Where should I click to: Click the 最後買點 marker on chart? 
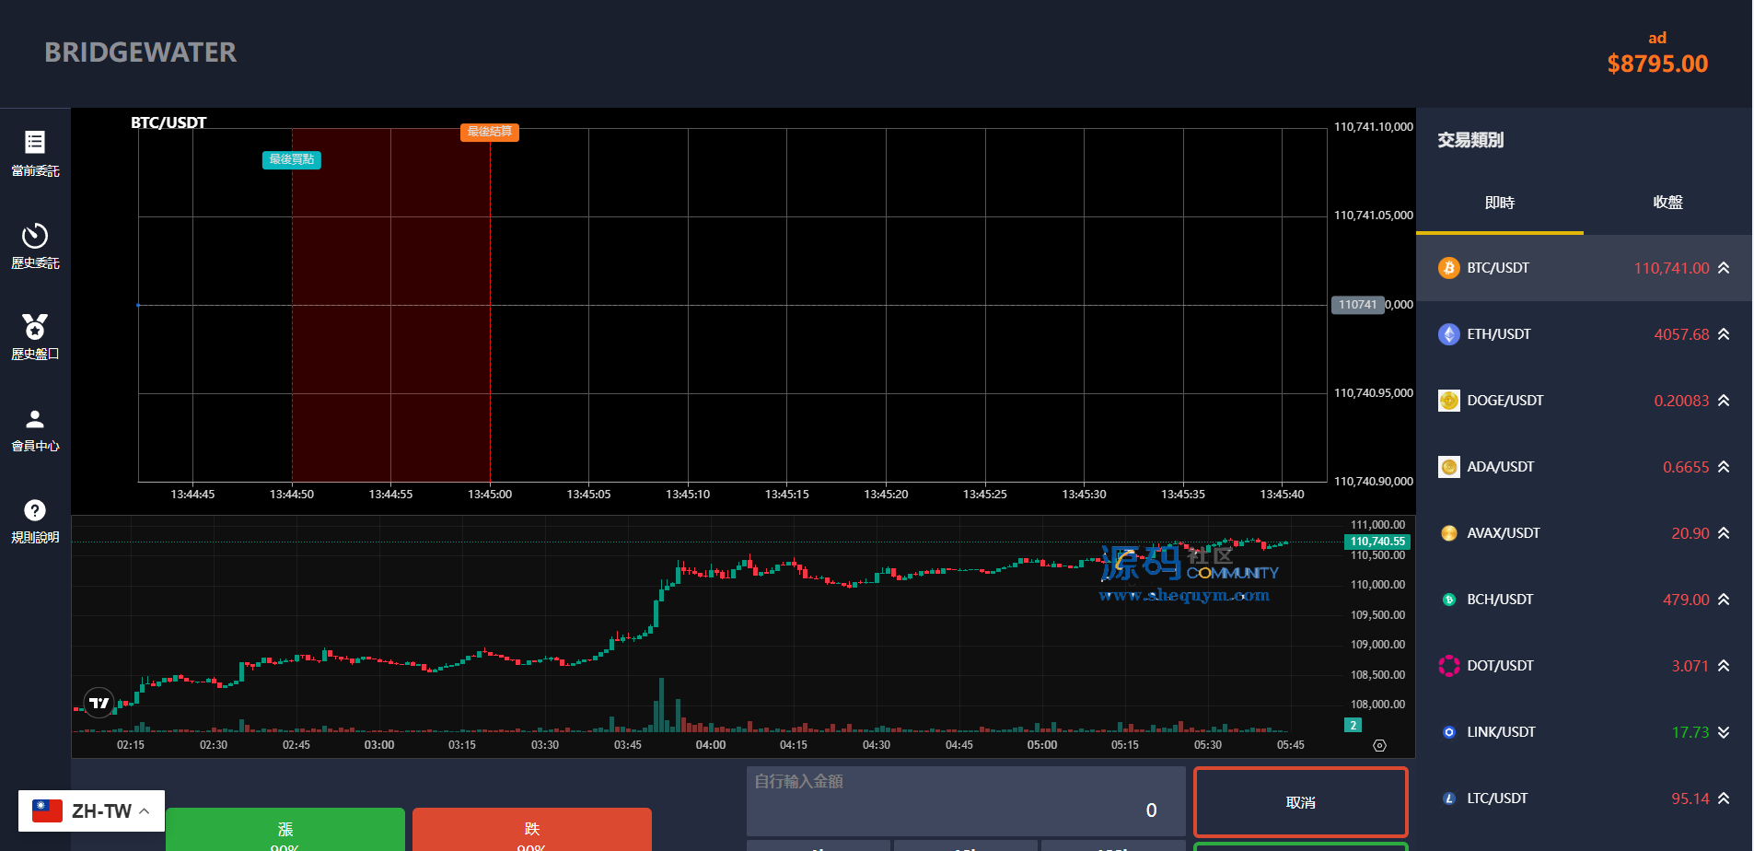pos(291,159)
